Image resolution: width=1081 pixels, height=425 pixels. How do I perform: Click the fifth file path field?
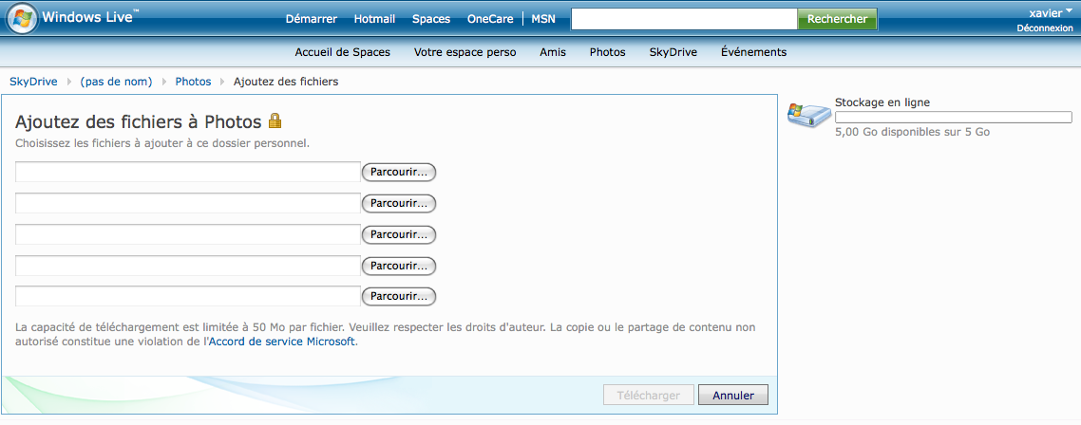pyautogui.click(x=187, y=296)
